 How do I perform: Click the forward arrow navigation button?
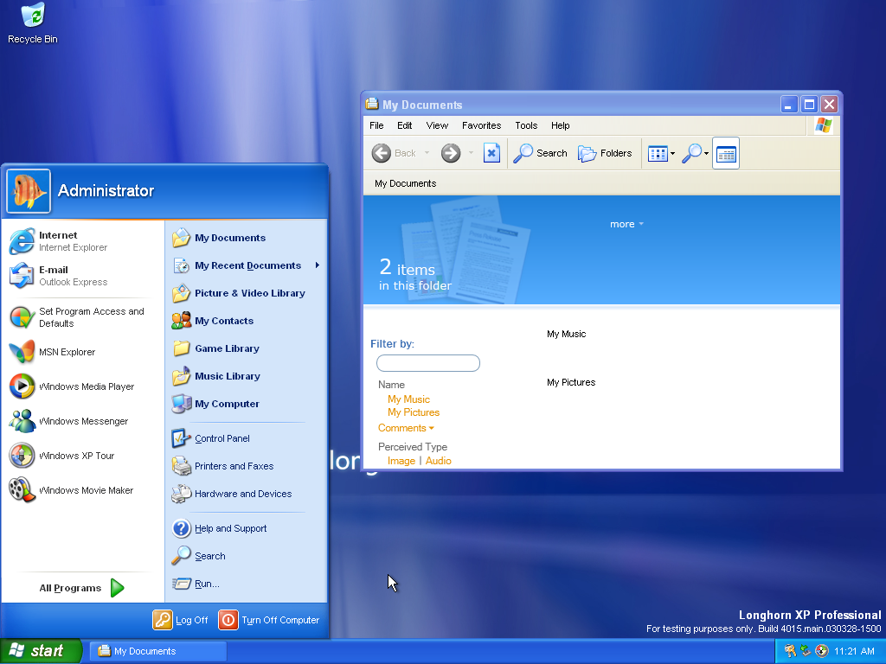pos(450,153)
